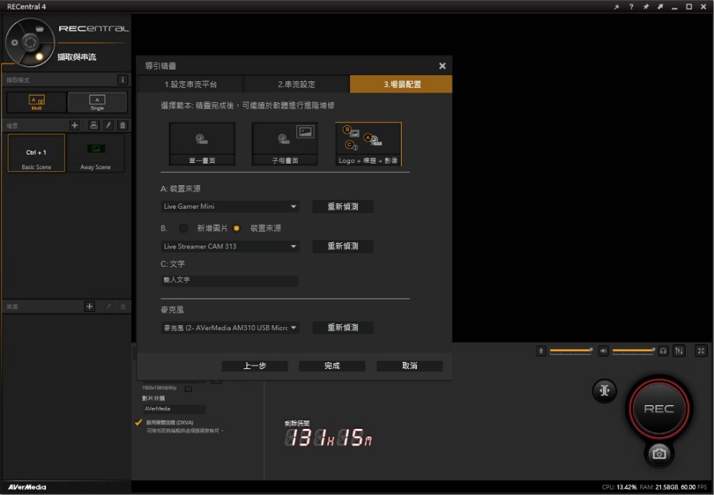Click the center shutter logo on the dial

click(x=31, y=42)
